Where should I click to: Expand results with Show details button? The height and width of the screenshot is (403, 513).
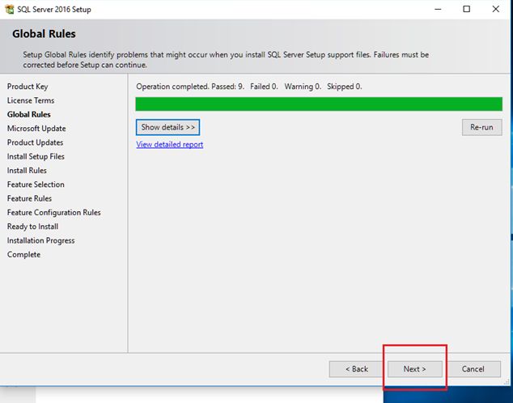(167, 127)
